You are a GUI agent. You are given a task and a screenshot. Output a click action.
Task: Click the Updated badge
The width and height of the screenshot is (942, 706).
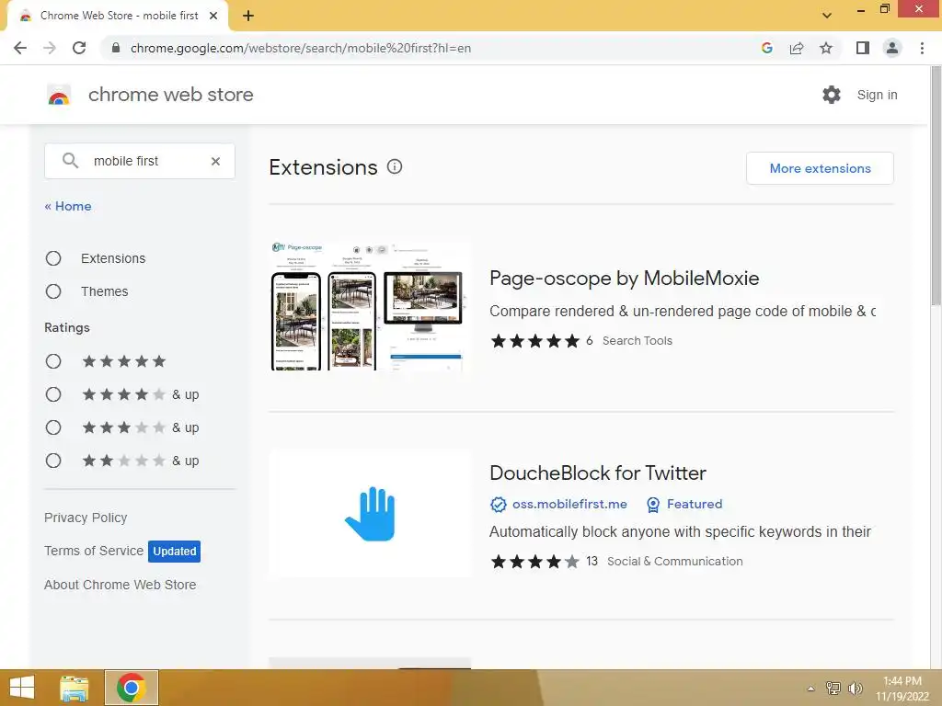[x=174, y=552]
